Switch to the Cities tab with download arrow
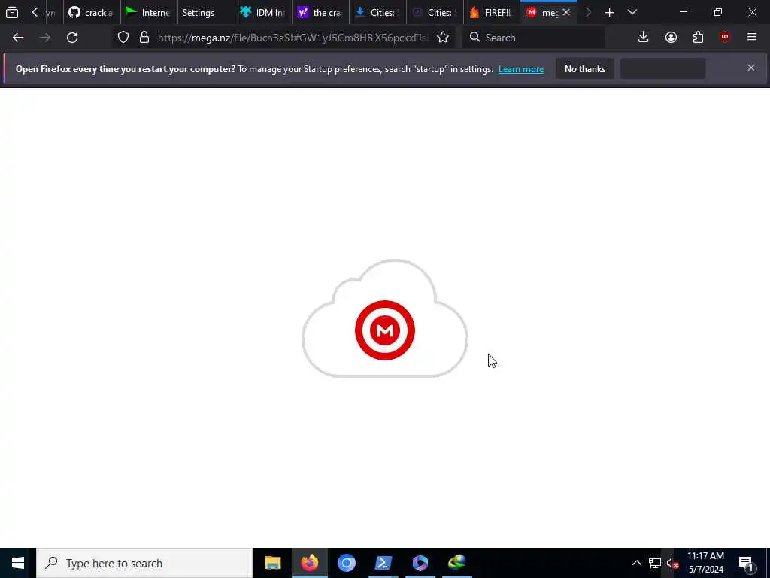 point(377,12)
